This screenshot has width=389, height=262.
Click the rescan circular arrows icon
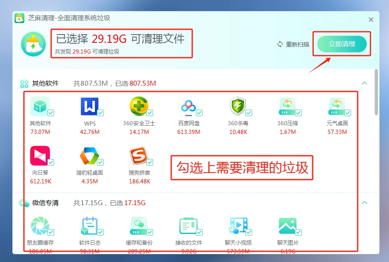[280, 44]
